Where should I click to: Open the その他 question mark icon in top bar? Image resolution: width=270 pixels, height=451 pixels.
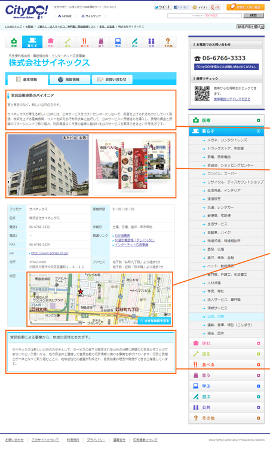click(168, 42)
